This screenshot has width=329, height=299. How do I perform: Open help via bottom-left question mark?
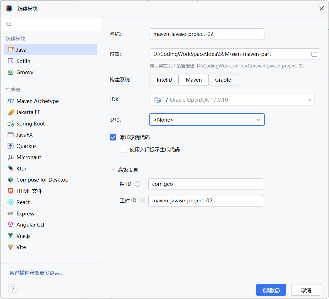tap(13, 289)
